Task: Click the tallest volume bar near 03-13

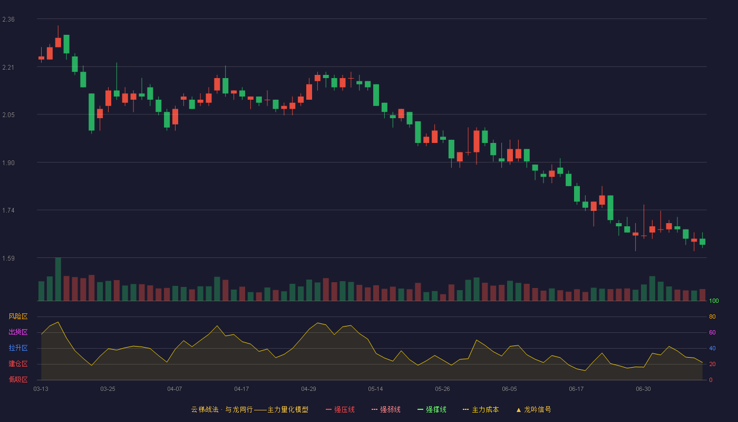Action: pos(58,279)
